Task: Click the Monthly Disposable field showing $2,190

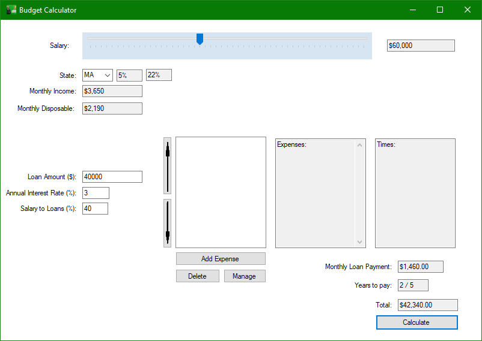Action: point(112,108)
